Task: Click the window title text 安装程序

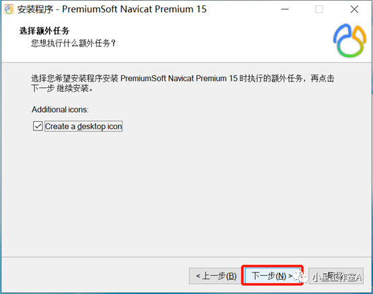Action: tap(35, 9)
